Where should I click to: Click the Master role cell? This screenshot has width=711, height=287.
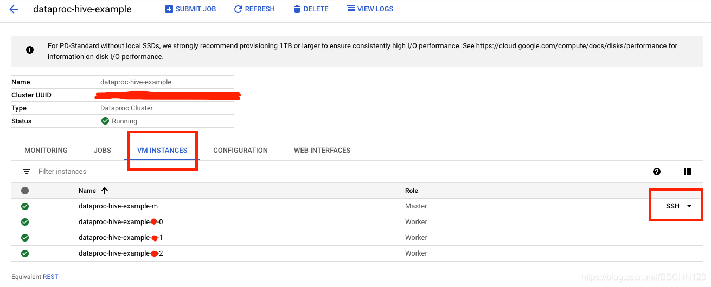(416, 206)
